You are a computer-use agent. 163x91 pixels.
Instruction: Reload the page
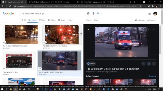tap(10, 6)
